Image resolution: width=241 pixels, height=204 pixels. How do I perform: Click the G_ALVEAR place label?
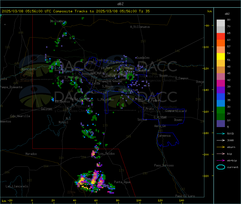click(160, 117)
